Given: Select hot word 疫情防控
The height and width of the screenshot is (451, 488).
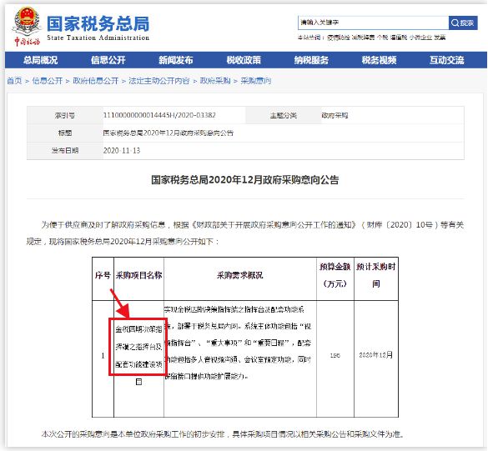Looking at the screenshot, I should coord(339,38).
